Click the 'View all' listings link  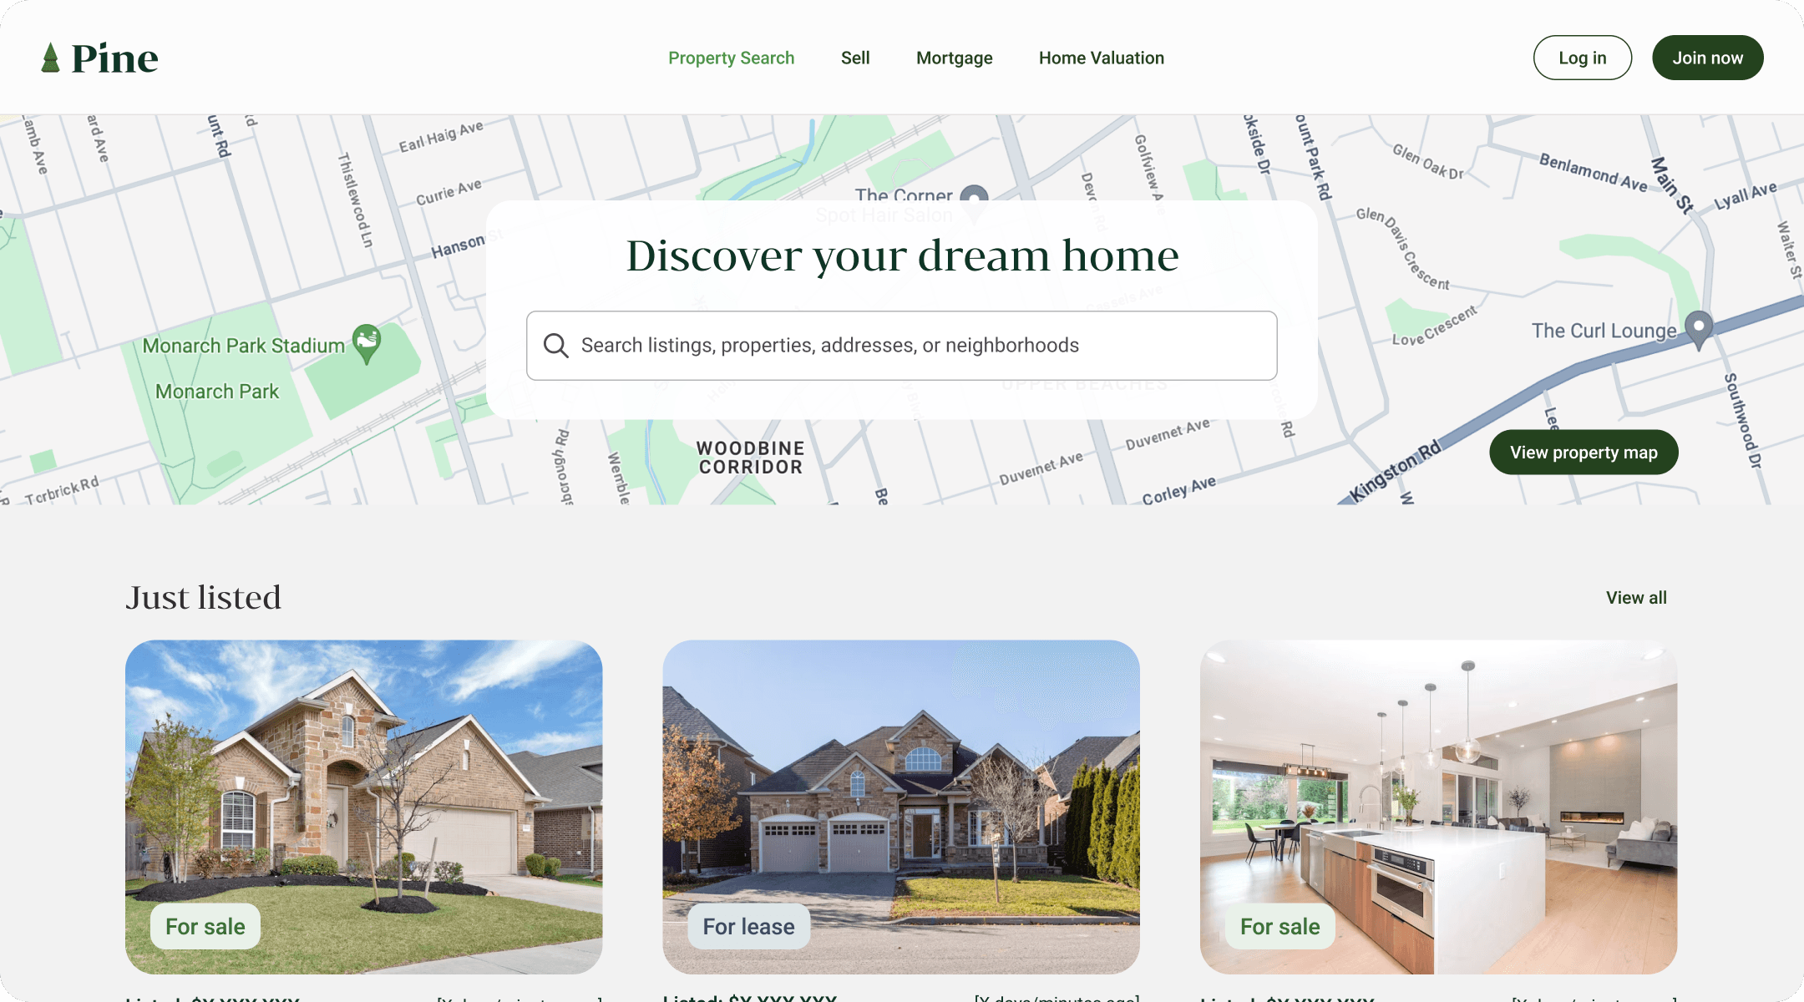[x=1636, y=597]
